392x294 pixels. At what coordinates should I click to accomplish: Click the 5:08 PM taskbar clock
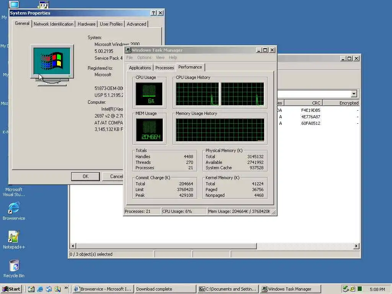(x=377, y=289)
